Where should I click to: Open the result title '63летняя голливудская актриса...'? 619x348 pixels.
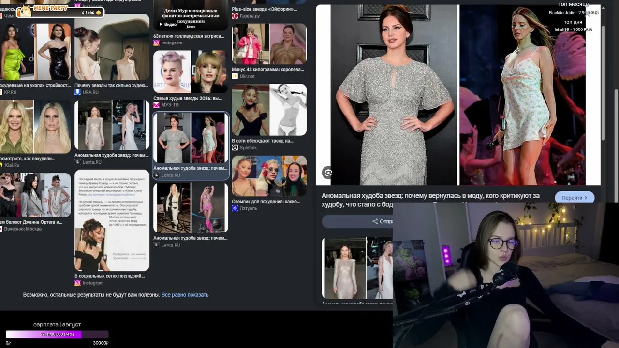coord(189,36)
